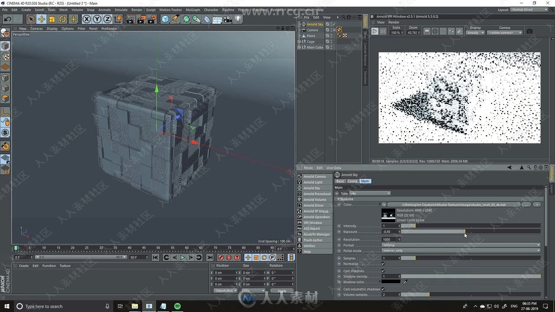Toggle Z axis lock
This screenshot has height=312, width=555.
(x=107, y=19)
